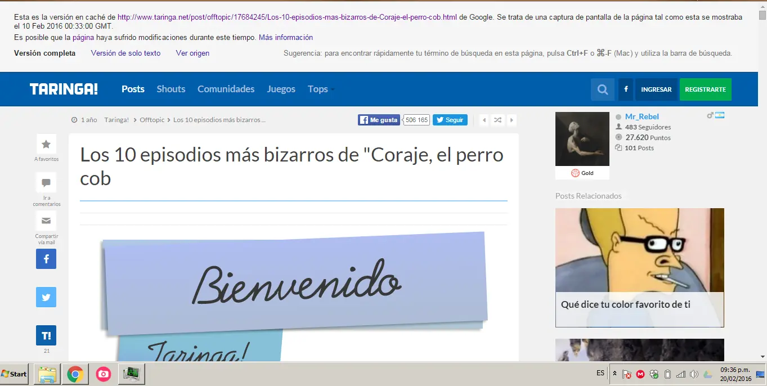Open the file explorer taskbar icon
The image size is (767, 386).
coord(47,374)
